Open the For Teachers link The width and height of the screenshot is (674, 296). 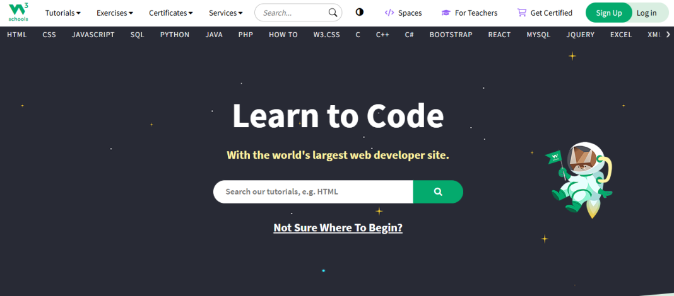pos(470,13)
